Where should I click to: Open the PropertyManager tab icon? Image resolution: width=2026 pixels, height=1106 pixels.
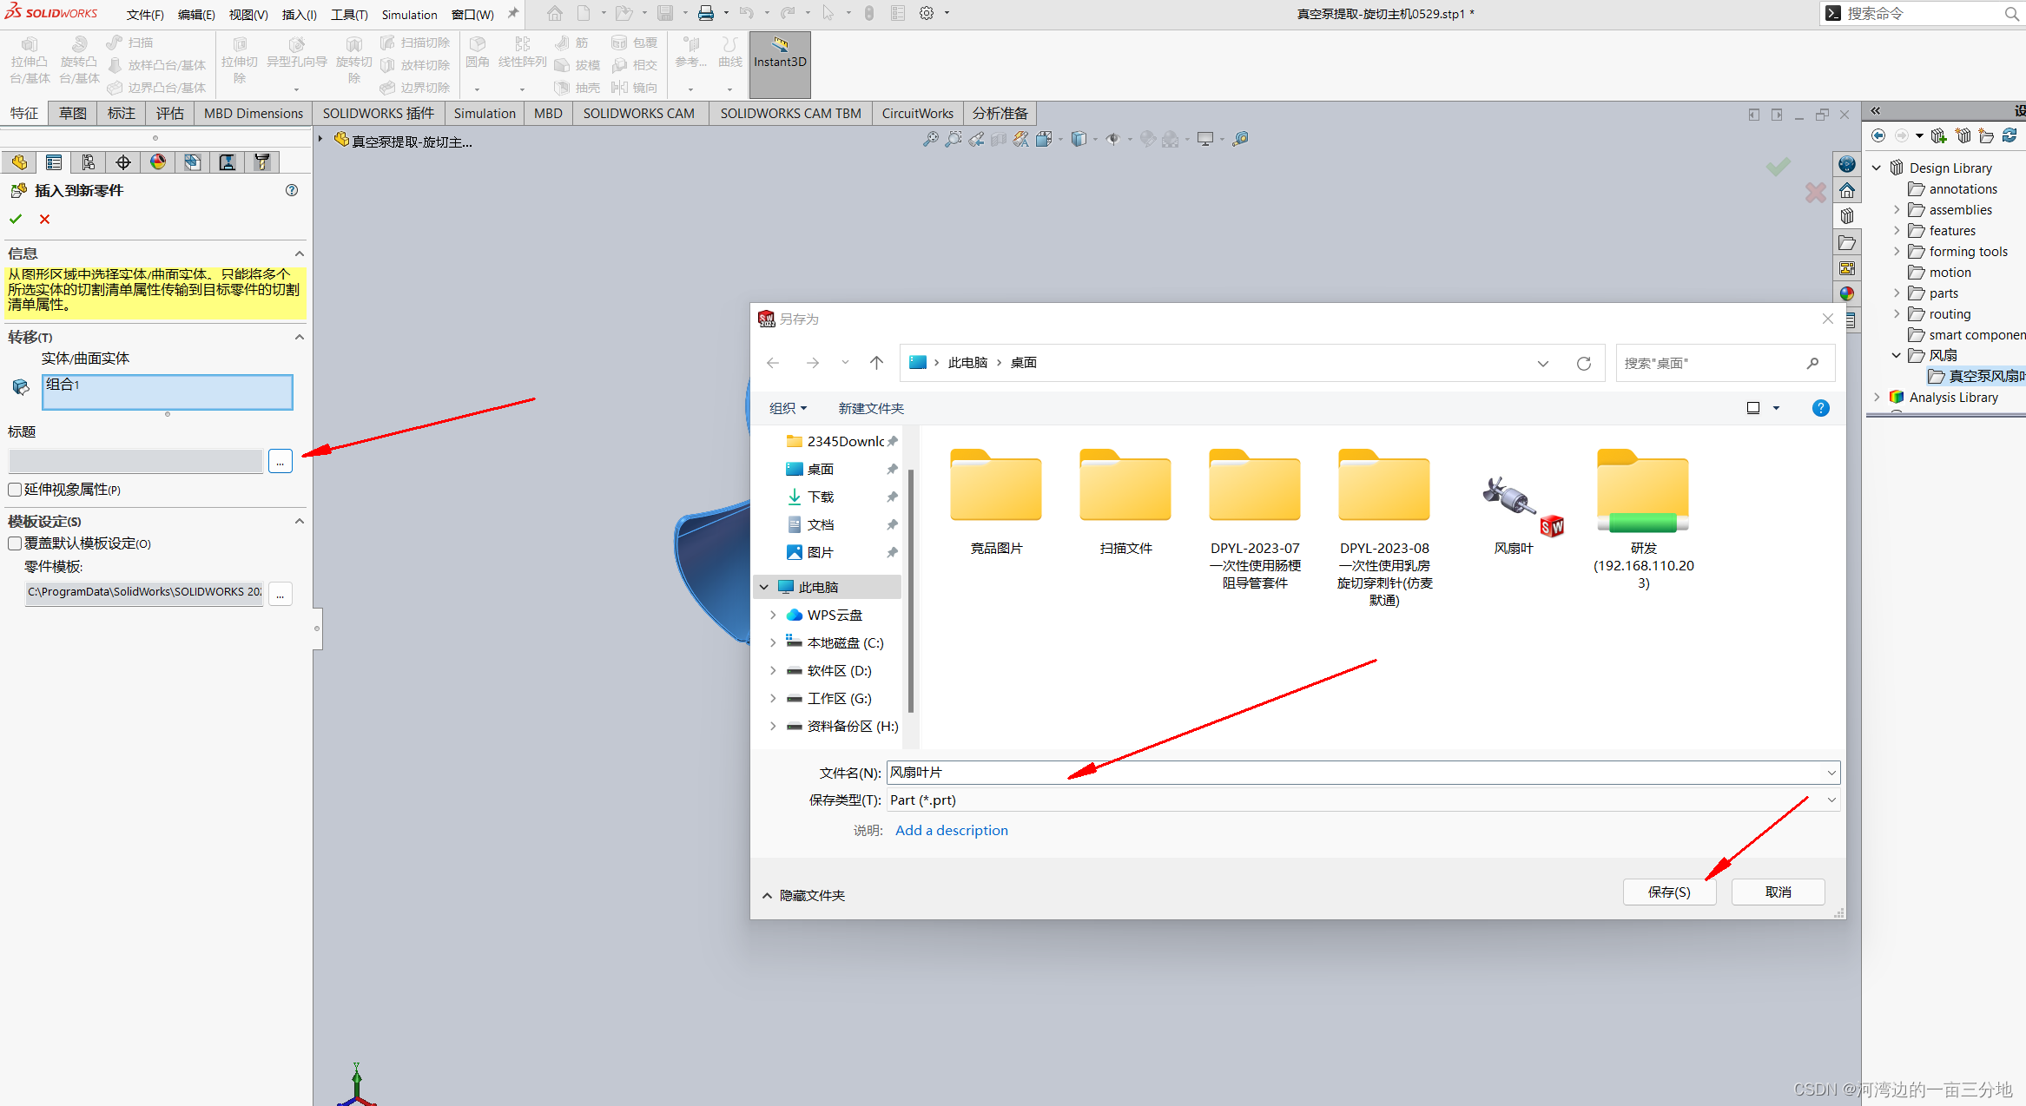click(x=54, y=162)
